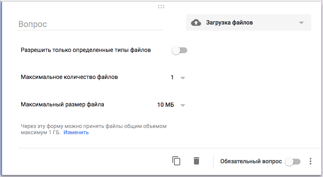
Task: Toggle Разрешить только определенные типы файлов
Action: (x=180, y=50)
